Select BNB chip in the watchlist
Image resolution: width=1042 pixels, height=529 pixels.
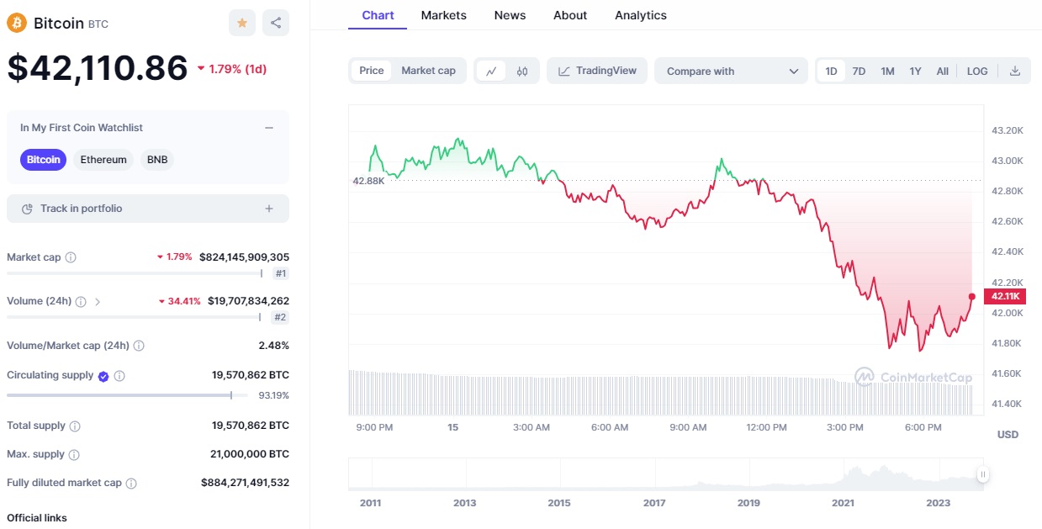point(157,160)
